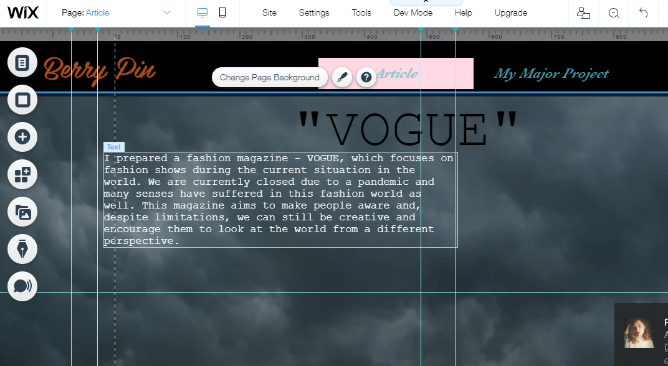The width and height of the screenshot is (668, 366).
Task: Click the horizontal ruler
Action: click(x=334, y=34)
